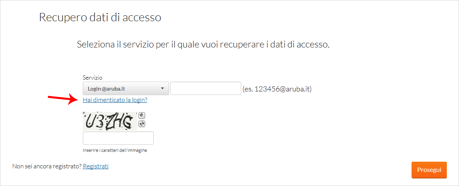Play the audio captcha speaker icon
459x186 pixels.
point(142,115)
